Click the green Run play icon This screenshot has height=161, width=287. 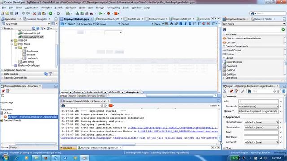pos(100,13)
